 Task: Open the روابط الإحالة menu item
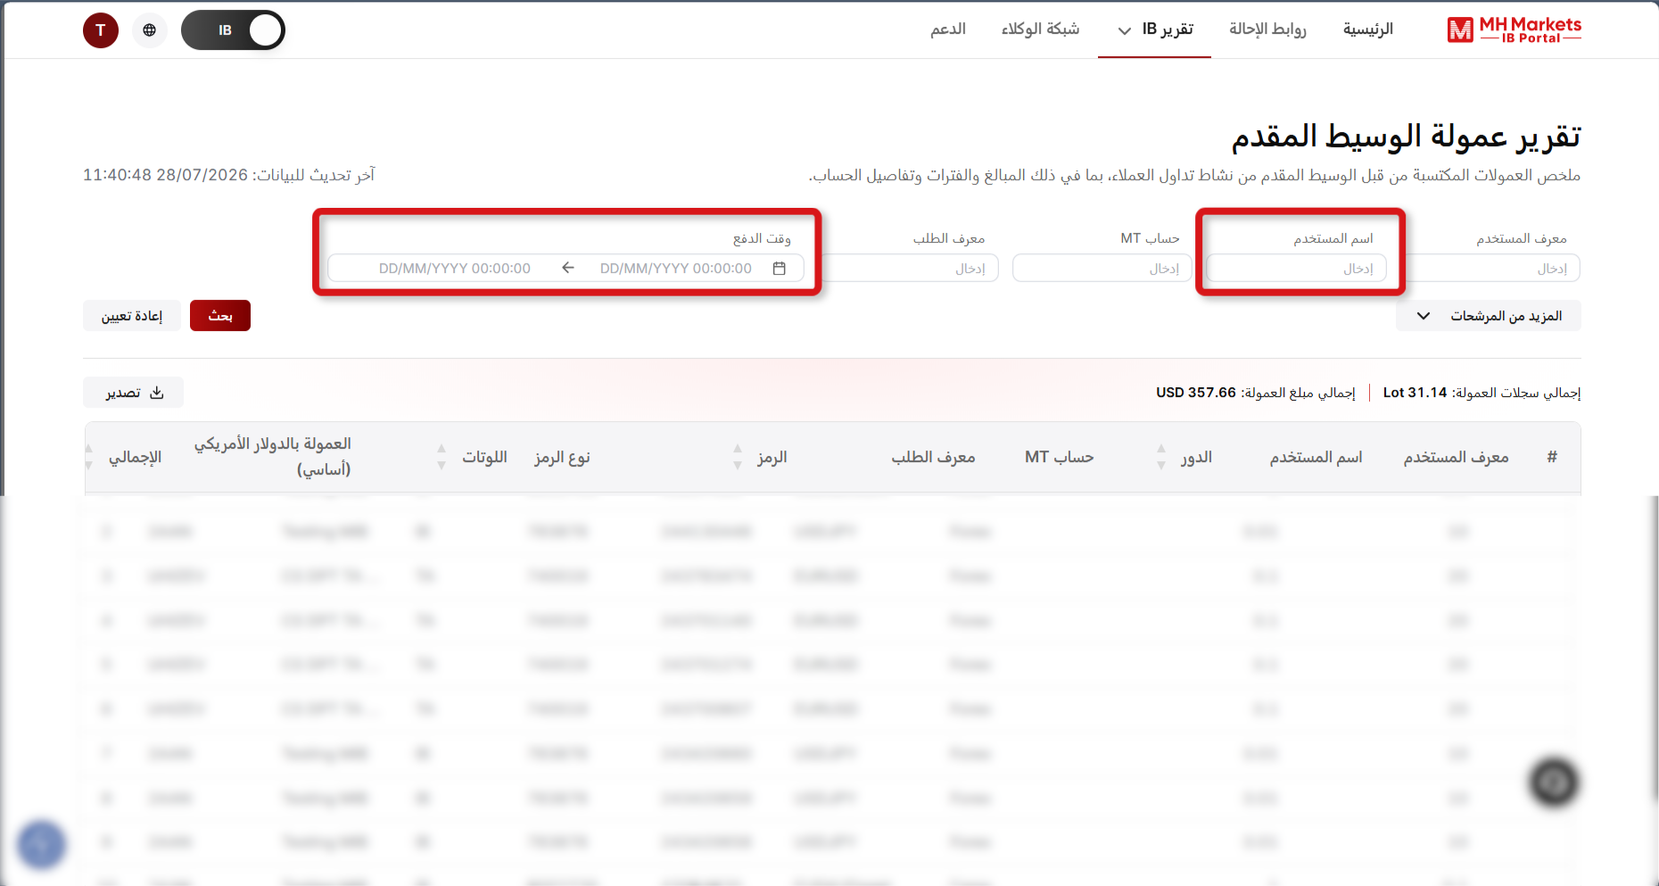[1267, 29]
